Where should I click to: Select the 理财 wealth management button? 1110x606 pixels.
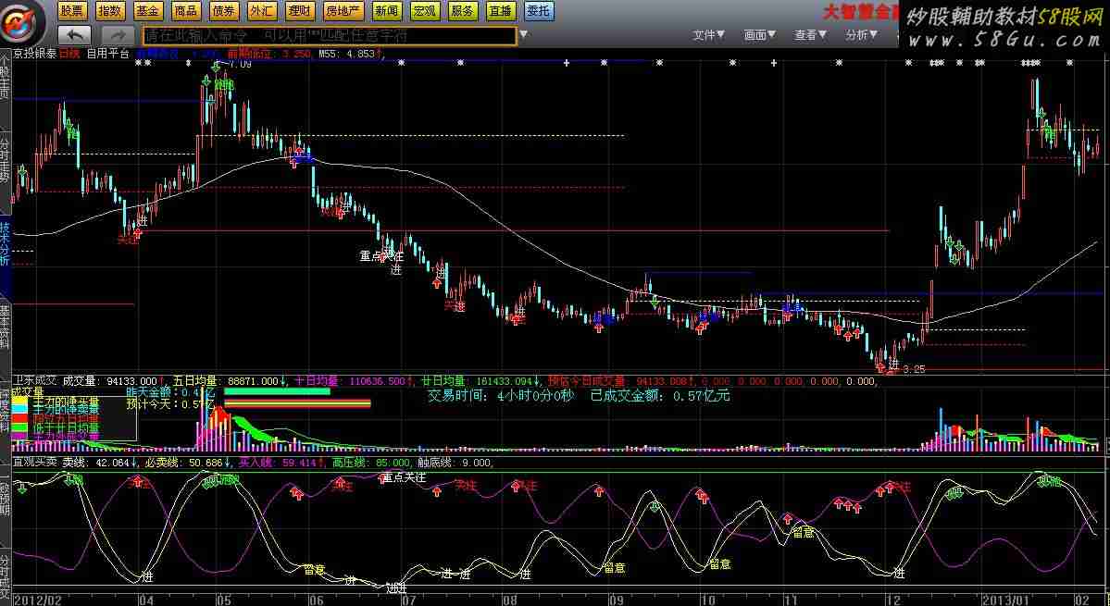point(300,10)
